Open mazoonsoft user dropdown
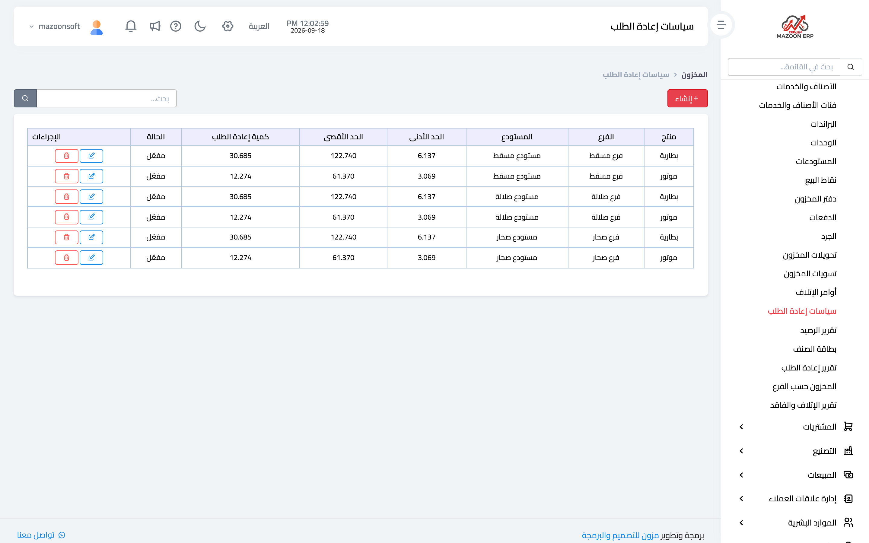 pos(55,26)
